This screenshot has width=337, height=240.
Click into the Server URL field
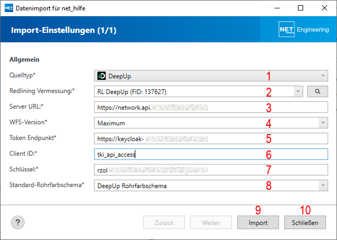click(x=211, y=107)
